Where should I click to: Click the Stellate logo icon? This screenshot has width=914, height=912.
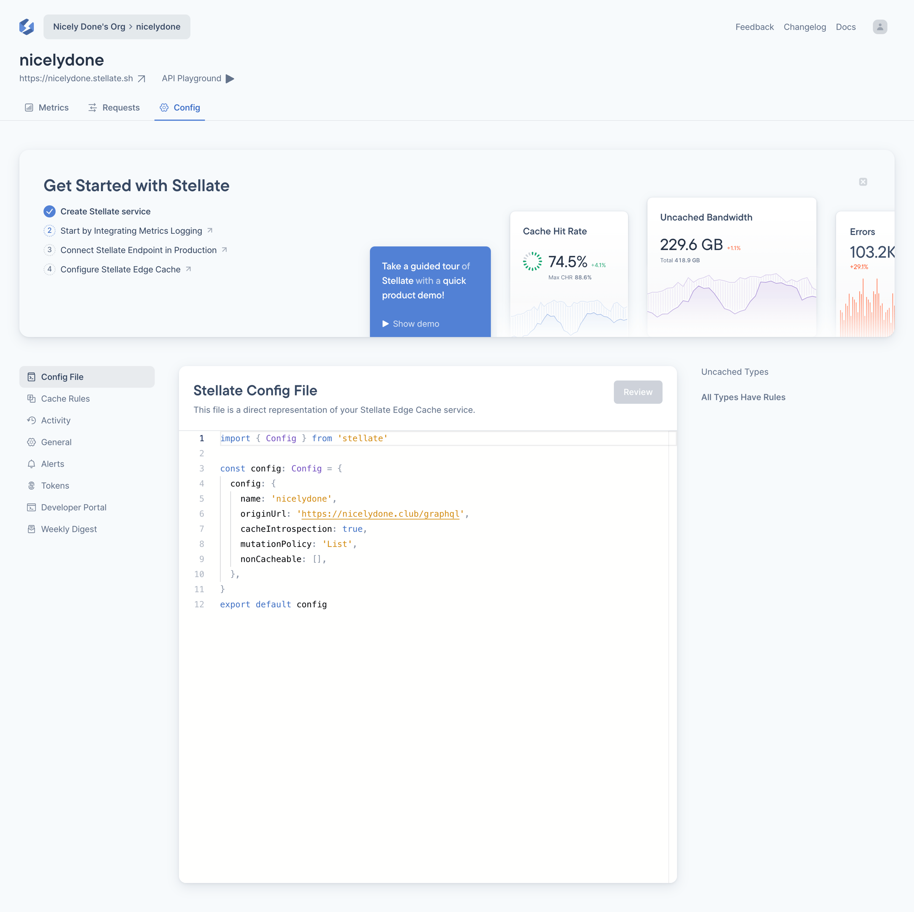27,27
